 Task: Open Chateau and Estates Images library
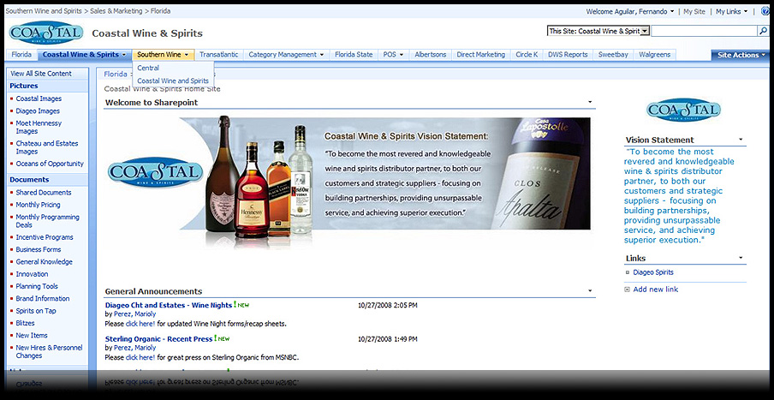point(47,147)
